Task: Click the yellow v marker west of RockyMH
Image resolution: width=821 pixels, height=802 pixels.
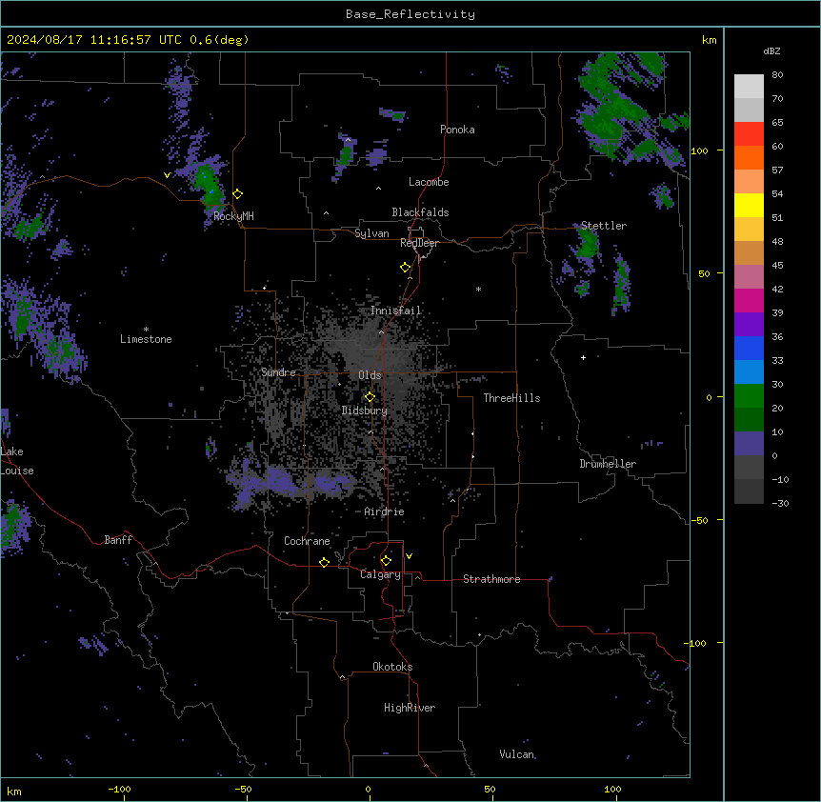Action: [167, 175]
